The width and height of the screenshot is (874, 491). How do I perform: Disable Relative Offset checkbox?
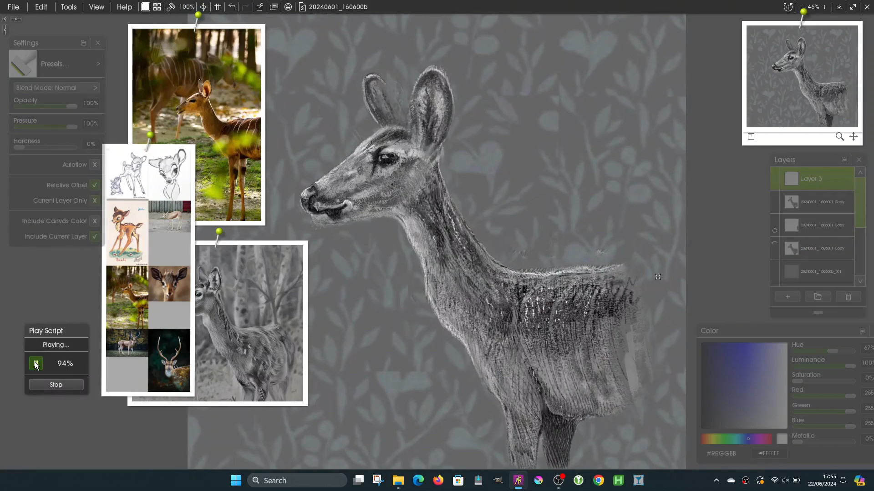pyautogui.click(x=95, y=185)
